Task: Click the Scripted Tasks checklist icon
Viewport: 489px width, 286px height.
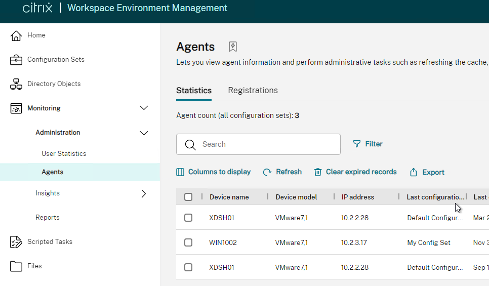Action: [16, 242]
